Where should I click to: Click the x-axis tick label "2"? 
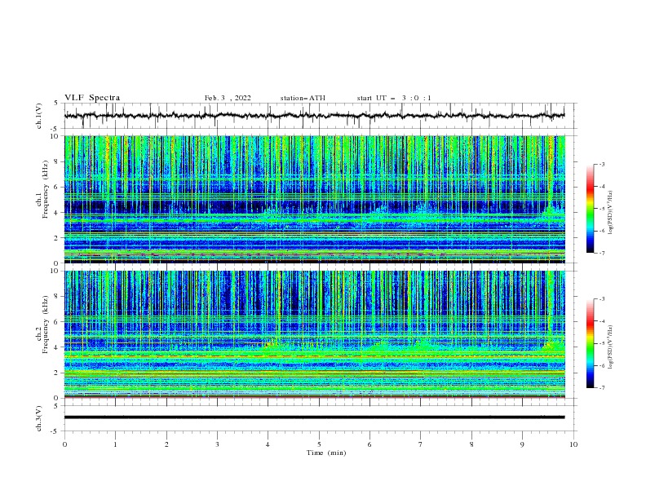pos(166,444)
